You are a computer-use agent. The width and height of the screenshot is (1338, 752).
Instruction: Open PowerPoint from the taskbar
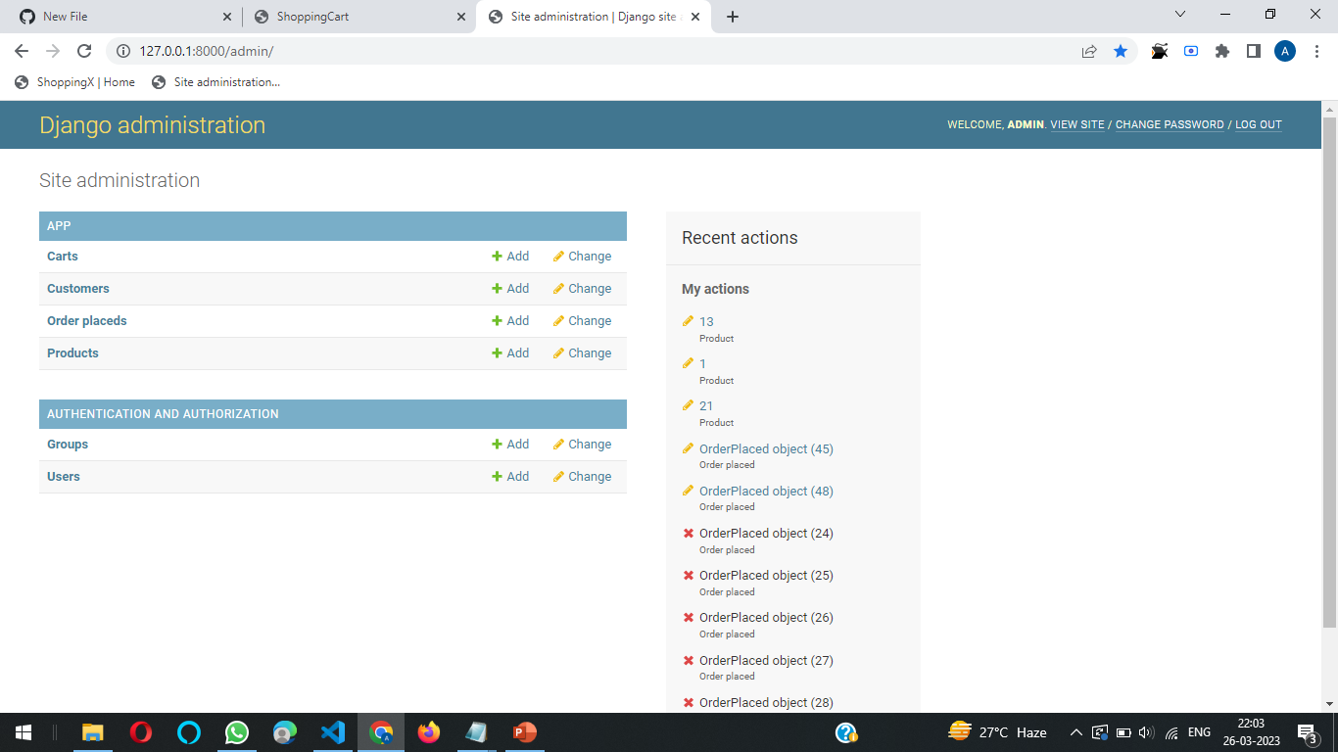pos(525,732)
